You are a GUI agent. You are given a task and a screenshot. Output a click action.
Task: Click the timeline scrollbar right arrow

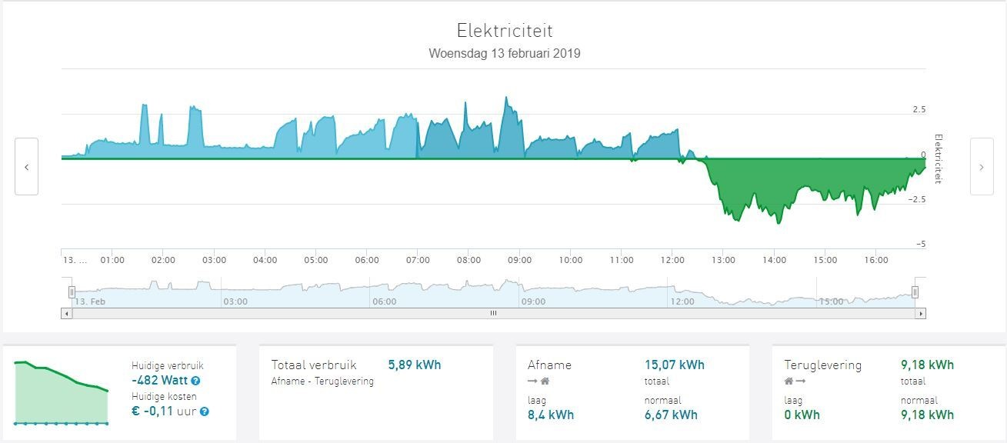921,314
